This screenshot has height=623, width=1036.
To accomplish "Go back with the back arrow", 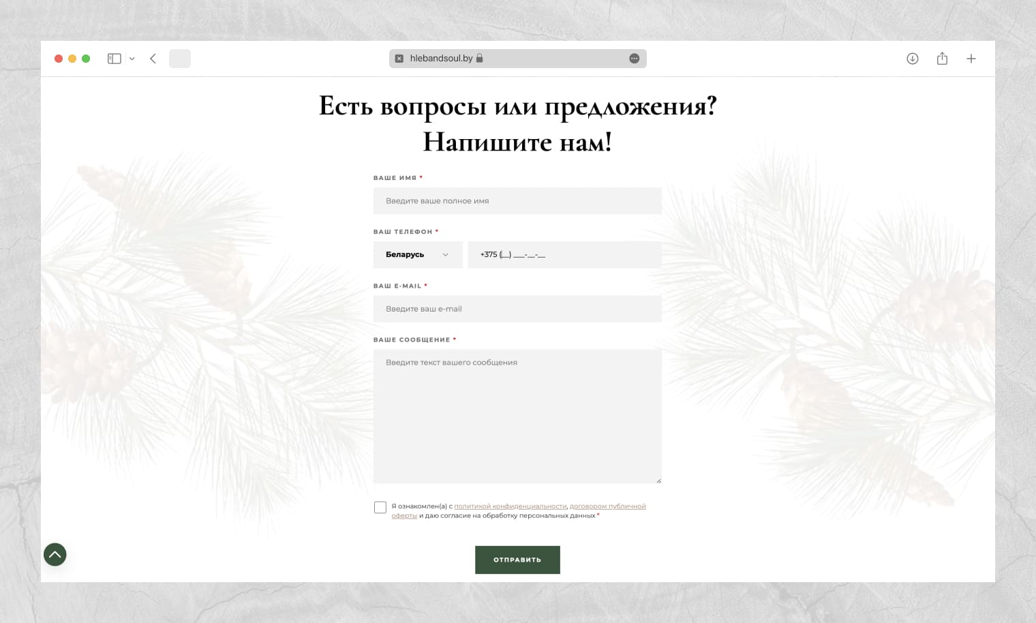I will (153, 59).
